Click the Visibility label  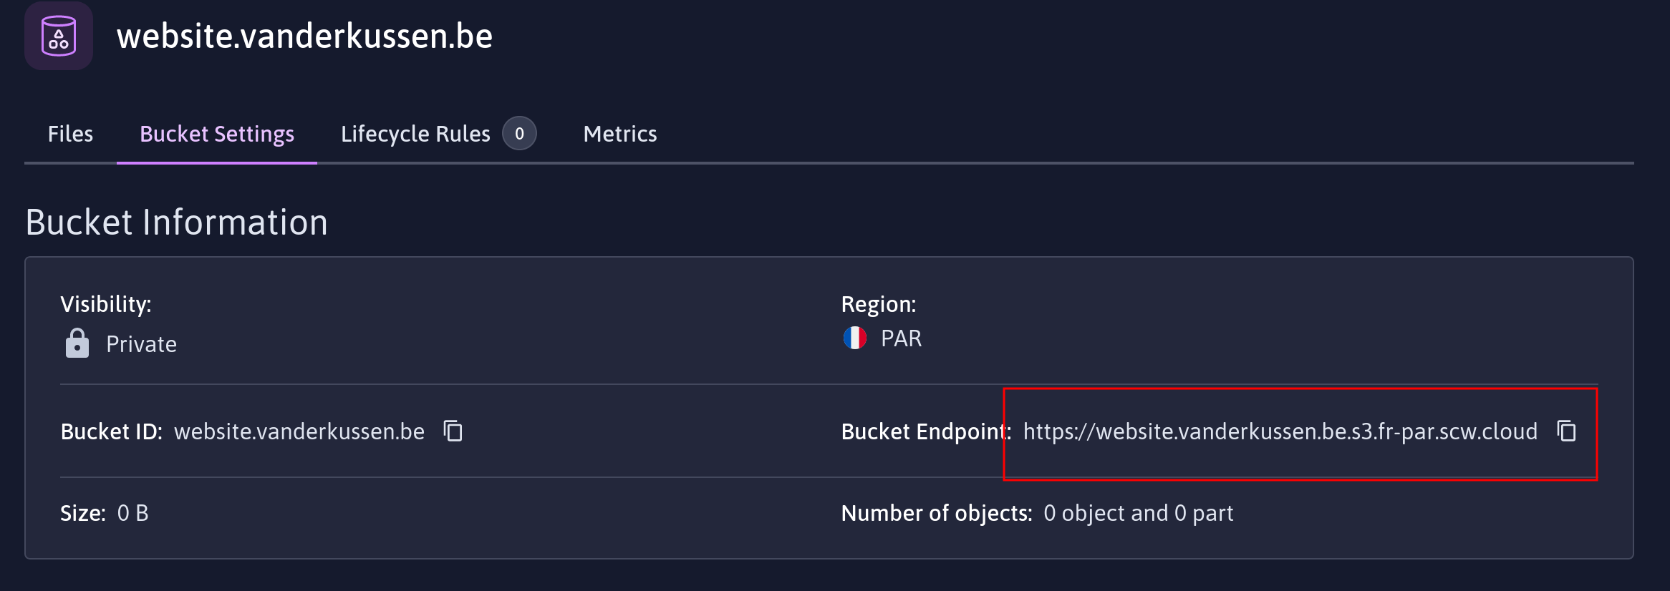[x=106, y=304]
